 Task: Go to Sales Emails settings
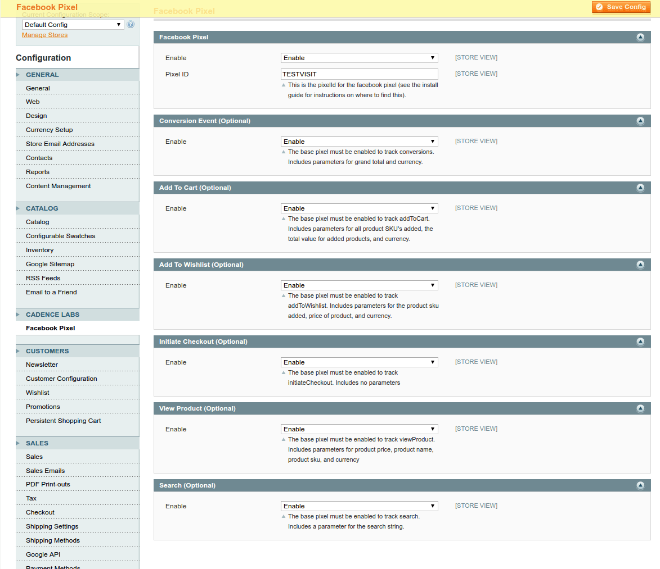tap(78, 471)
